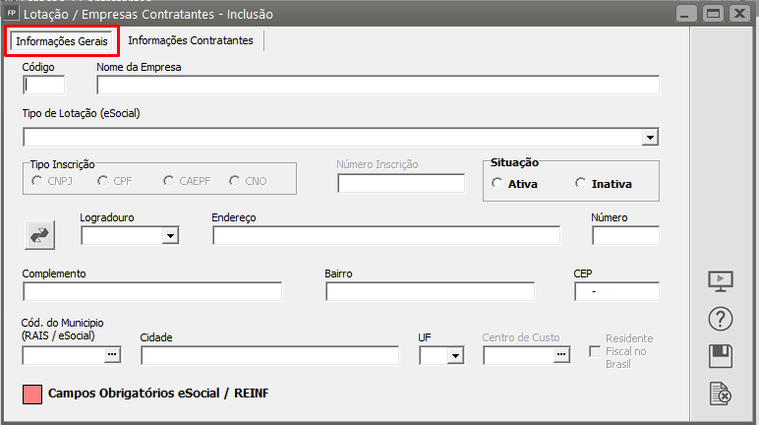Expand the UF state dropdown
This screenshot has height=425, width=759.
[x=456, y=355]
